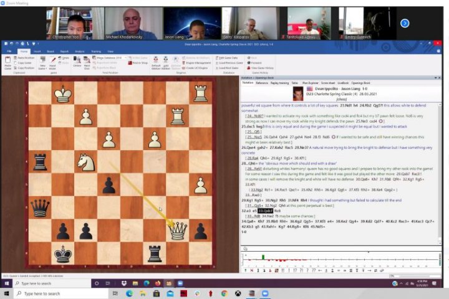Open the LiveBook tab
The image size is (449, 299).
[343, 82]
